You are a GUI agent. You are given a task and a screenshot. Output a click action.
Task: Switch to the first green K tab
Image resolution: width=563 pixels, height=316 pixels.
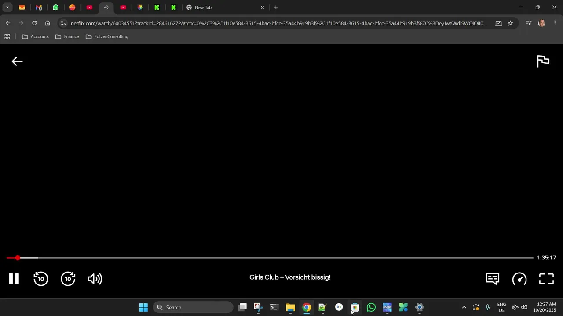157,7
